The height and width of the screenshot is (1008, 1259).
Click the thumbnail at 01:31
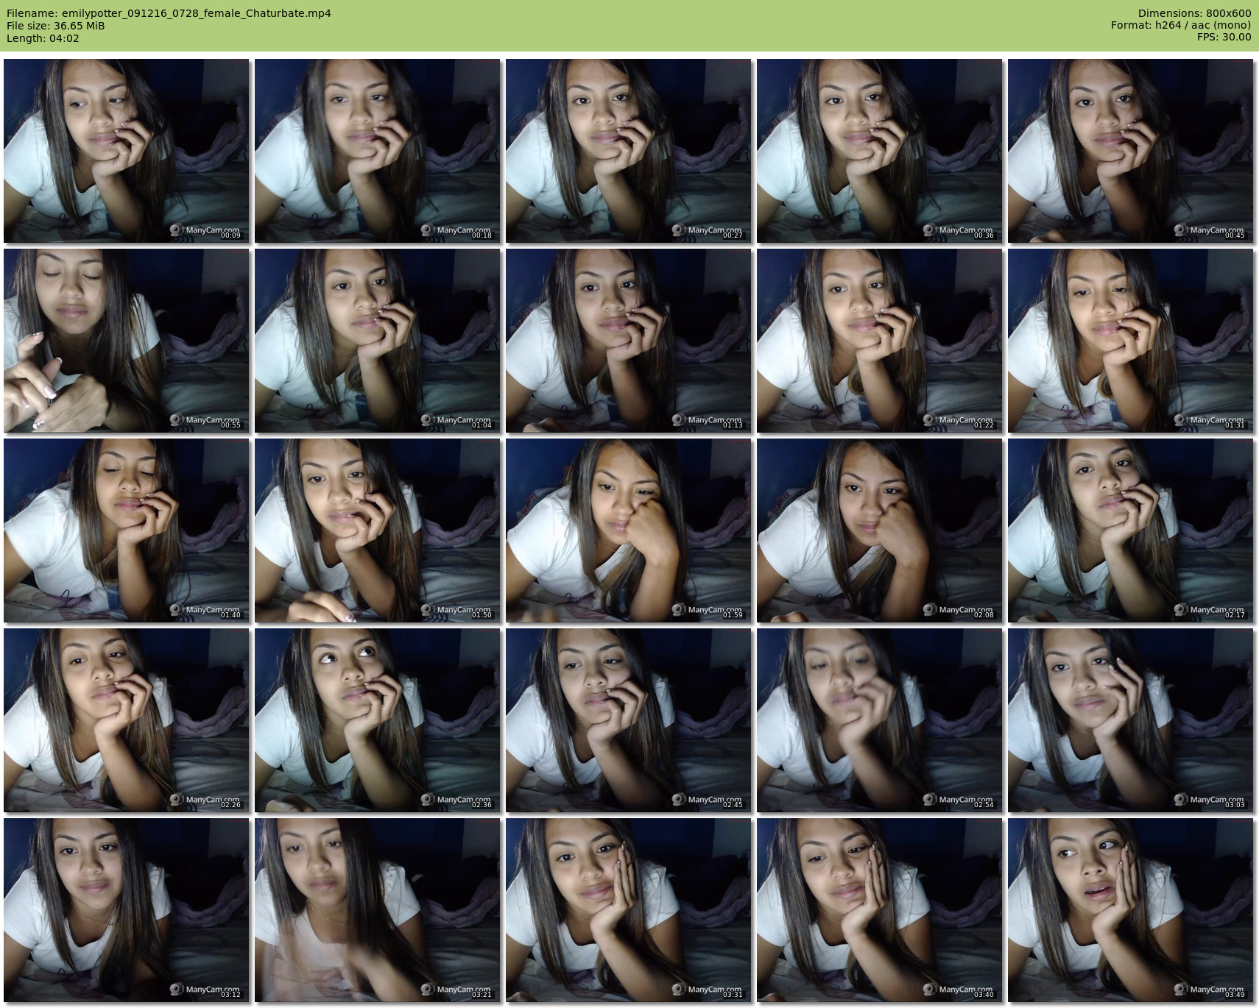pyautogui.click(x=1131, y=341)
